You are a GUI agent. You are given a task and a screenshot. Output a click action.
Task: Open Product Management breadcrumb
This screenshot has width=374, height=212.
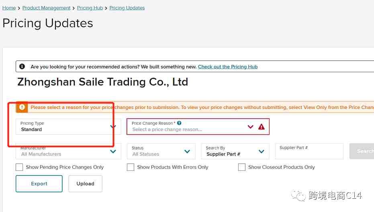pyautogui.click(x=46, y=8)
